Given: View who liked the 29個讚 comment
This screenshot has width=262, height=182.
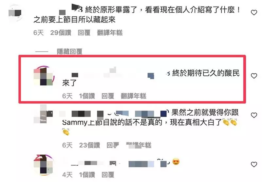Looking at the screenshot, I should pyautogui.click(x=61, y=33).
